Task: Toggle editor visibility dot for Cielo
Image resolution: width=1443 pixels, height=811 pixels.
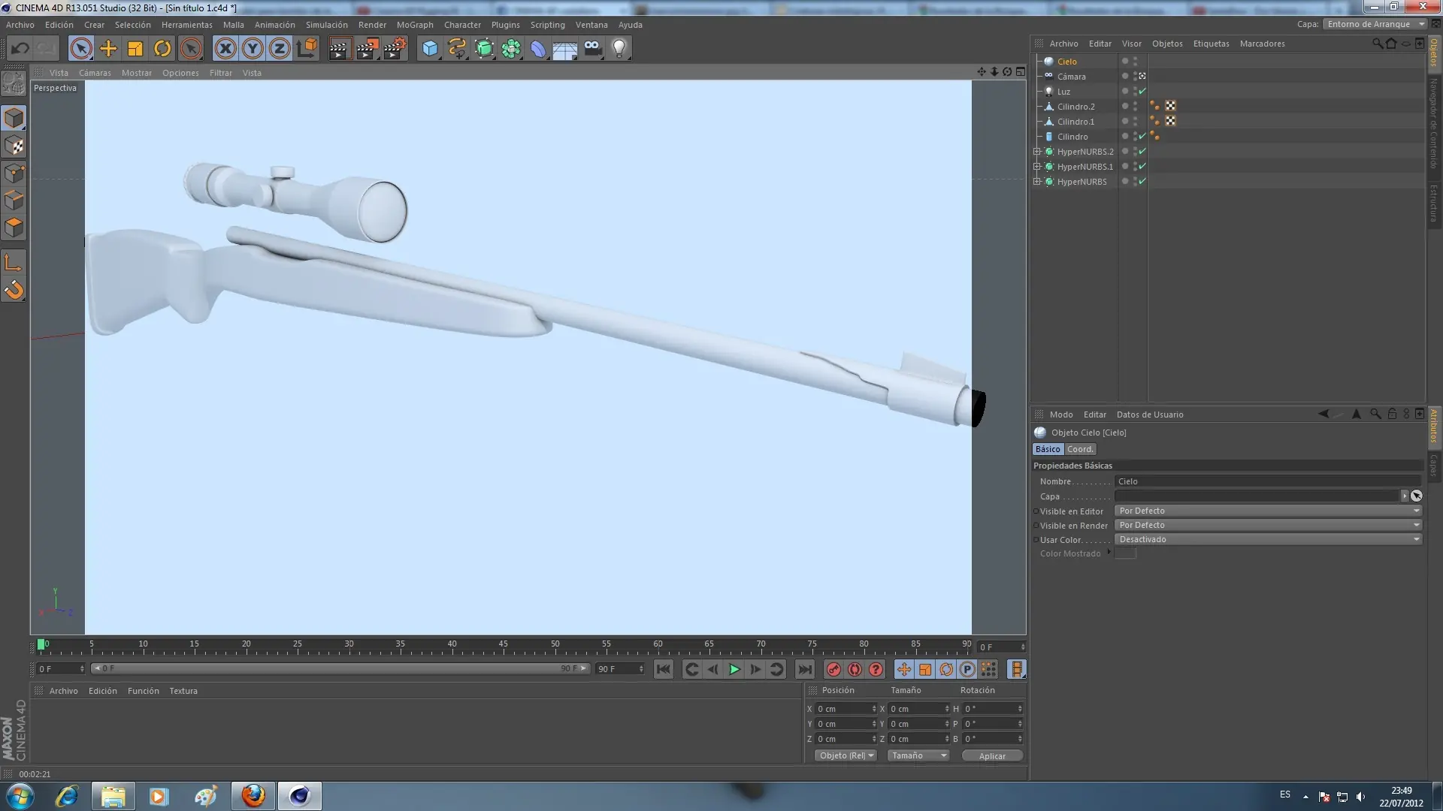Action: click(x=1135, y=59)
